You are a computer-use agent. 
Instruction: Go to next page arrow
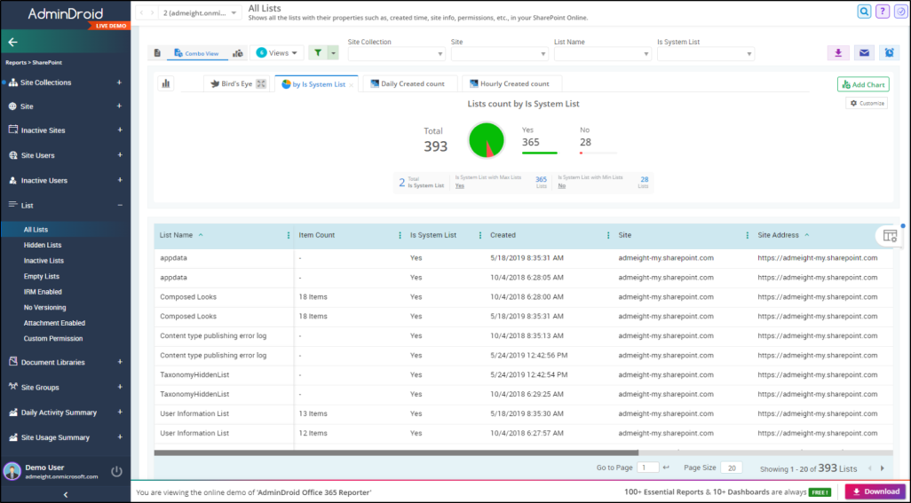(x=882, y=468)
